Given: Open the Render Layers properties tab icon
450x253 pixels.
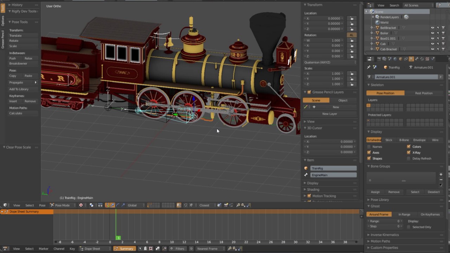Looking at the screenshot, I should click(x=384, y=59).
